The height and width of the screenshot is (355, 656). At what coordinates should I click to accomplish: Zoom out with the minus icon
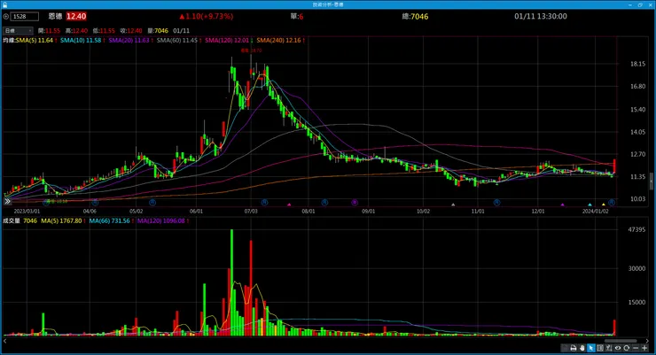pyautogui.click(x=636, y=348)
